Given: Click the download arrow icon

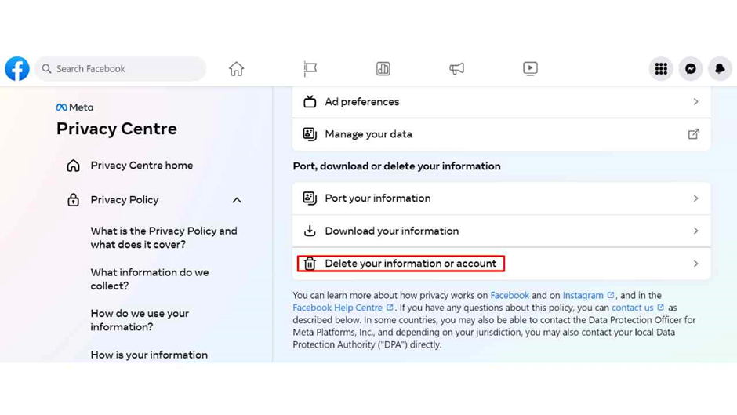Looking at the screenshot, I should point(310,231).
